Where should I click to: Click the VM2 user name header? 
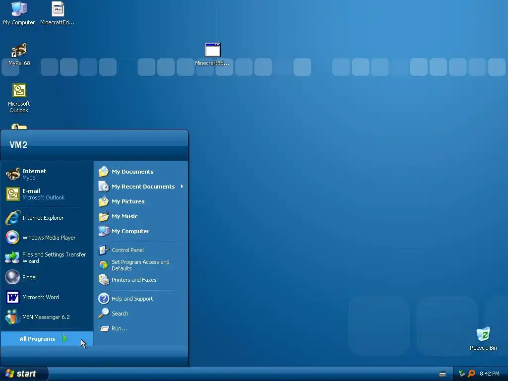click(x=18, y=144)
